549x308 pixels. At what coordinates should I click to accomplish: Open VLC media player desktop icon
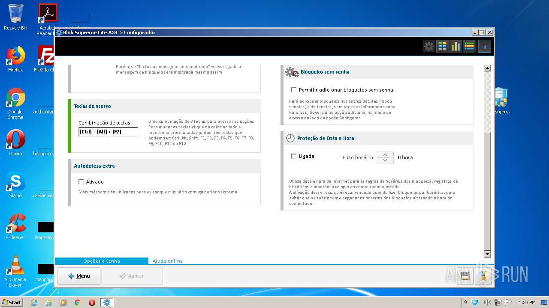15,271
